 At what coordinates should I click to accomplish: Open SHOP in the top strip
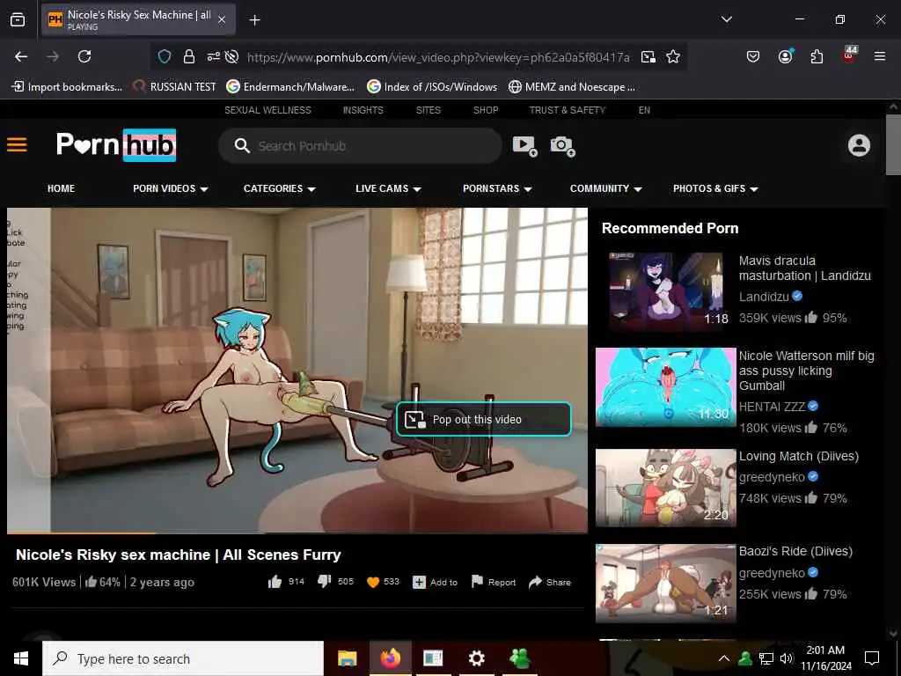coord(486,110)
